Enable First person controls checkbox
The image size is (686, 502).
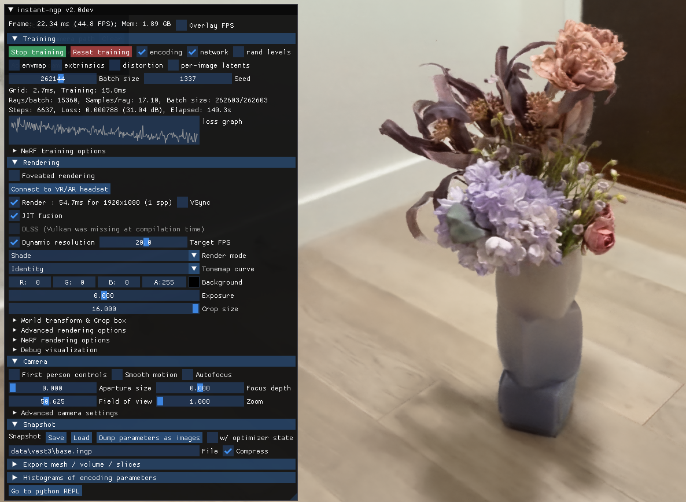coord(14,375)
